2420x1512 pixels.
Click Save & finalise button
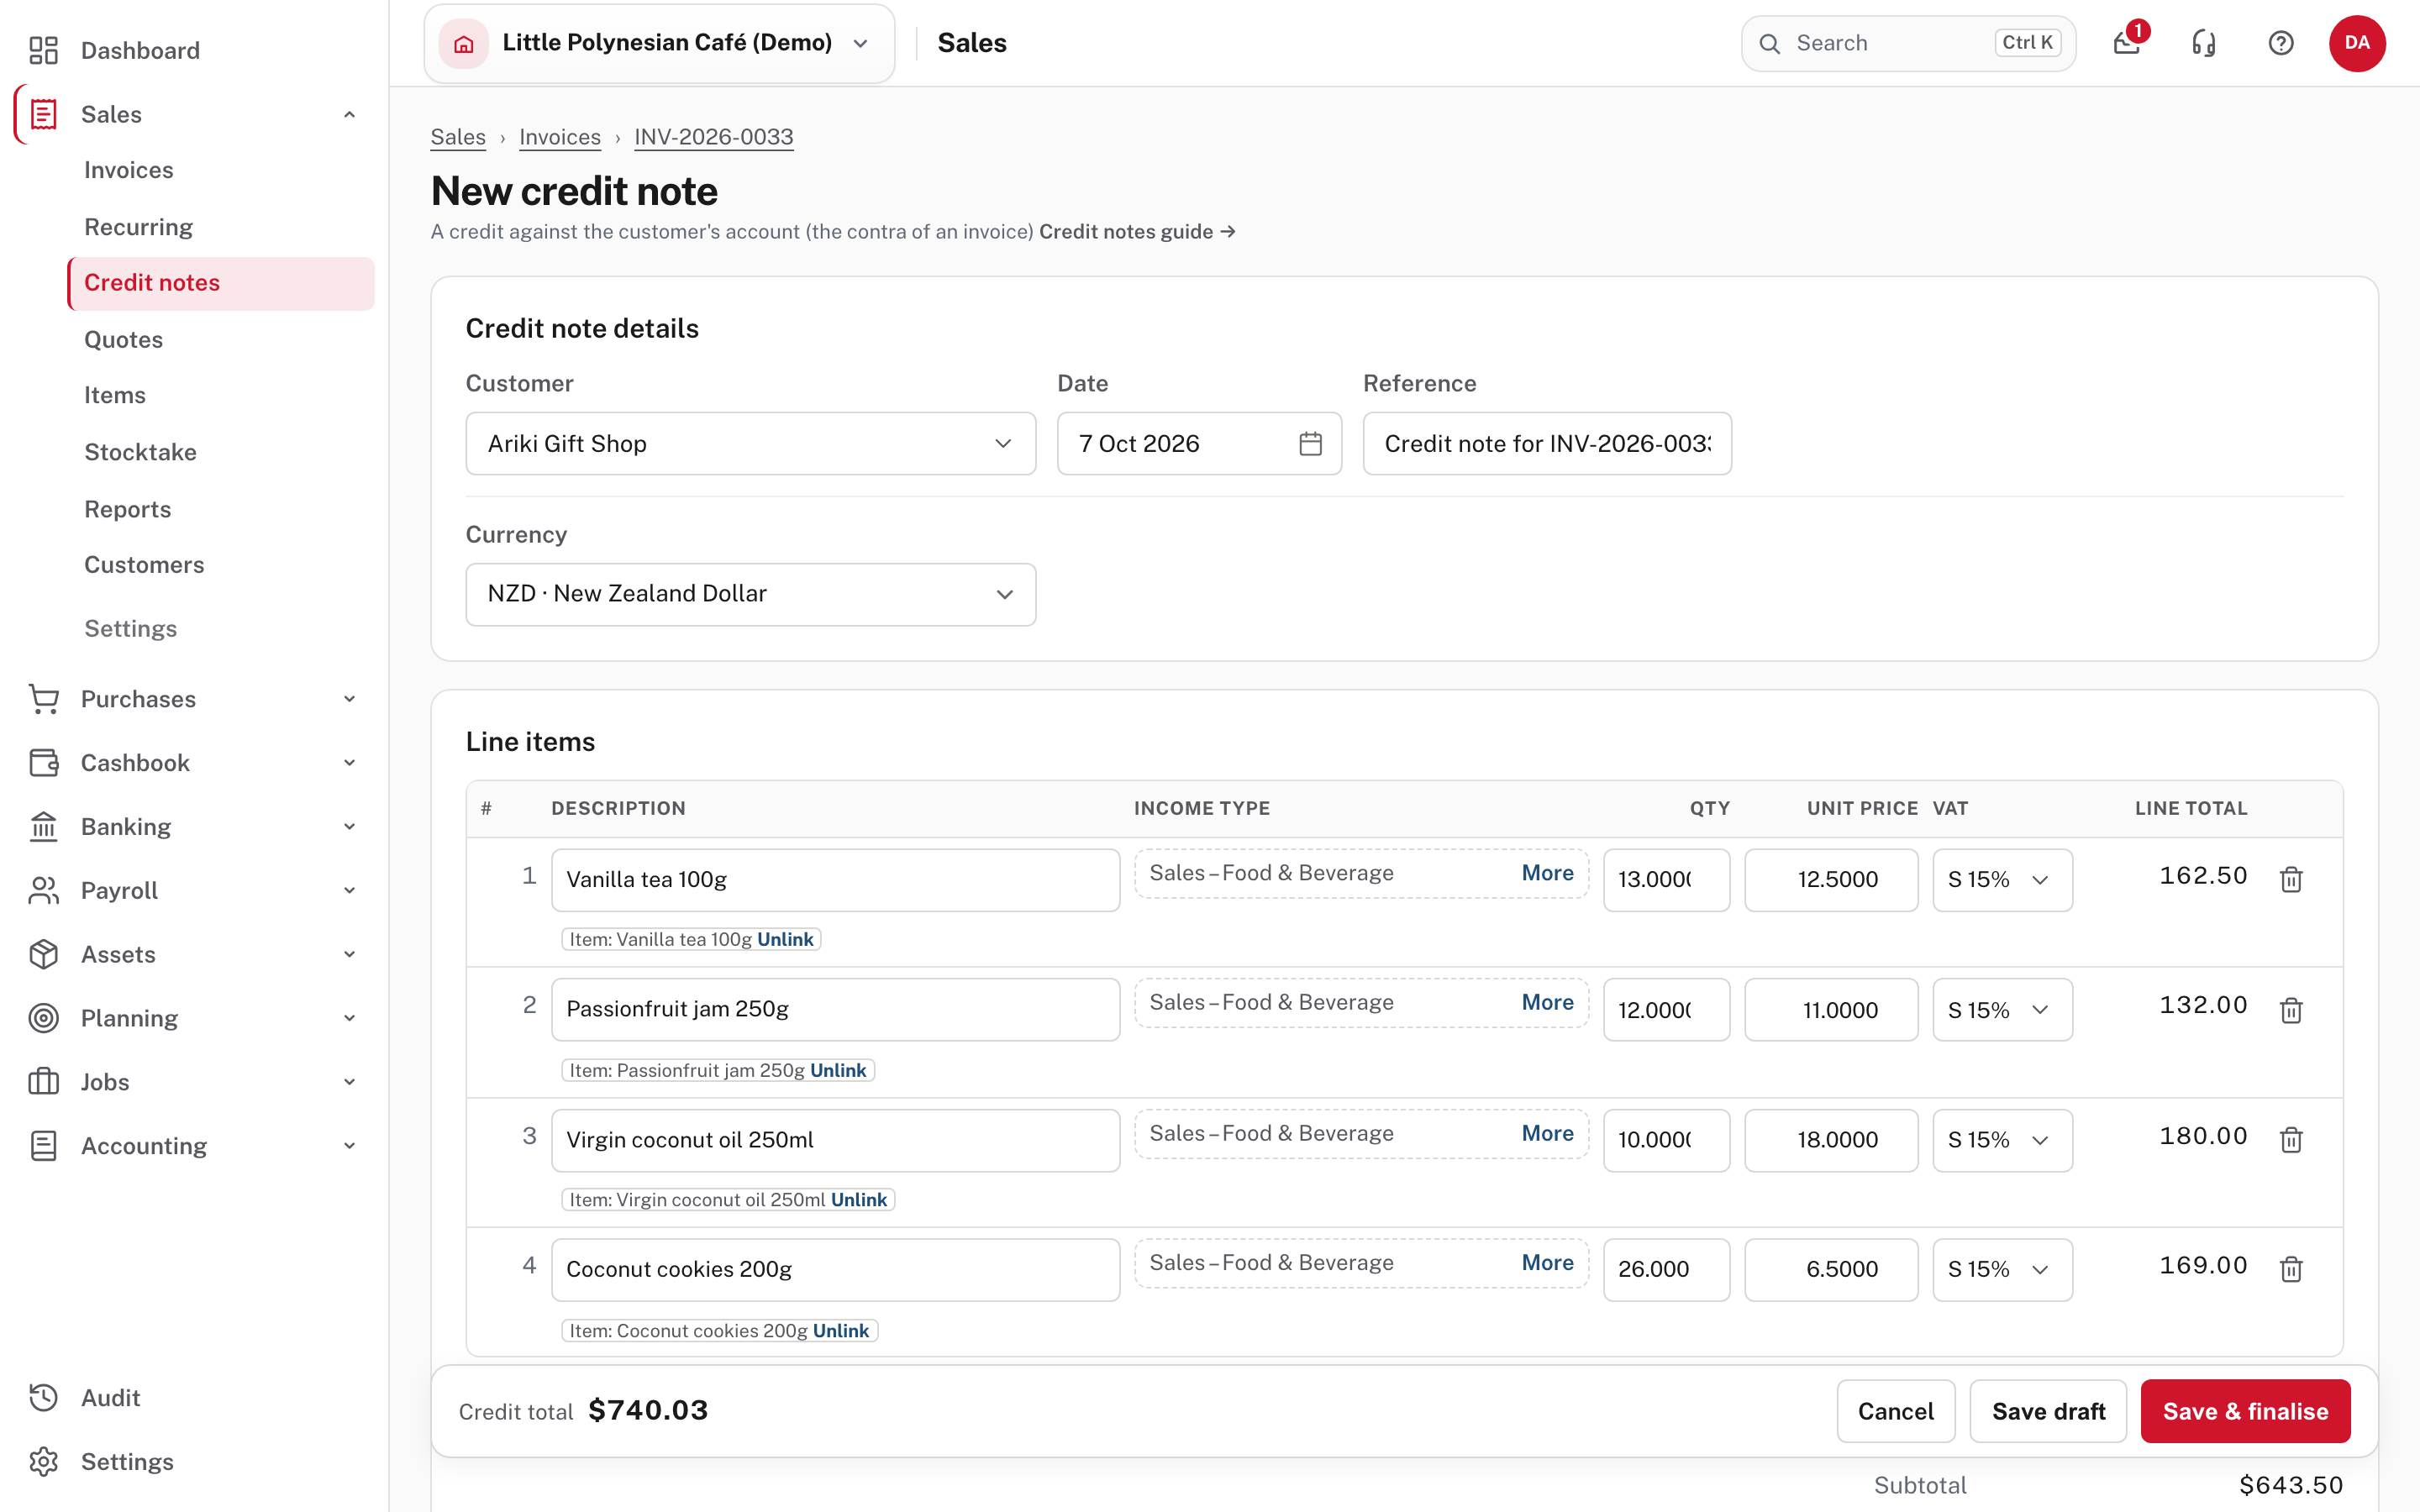2245,1411
